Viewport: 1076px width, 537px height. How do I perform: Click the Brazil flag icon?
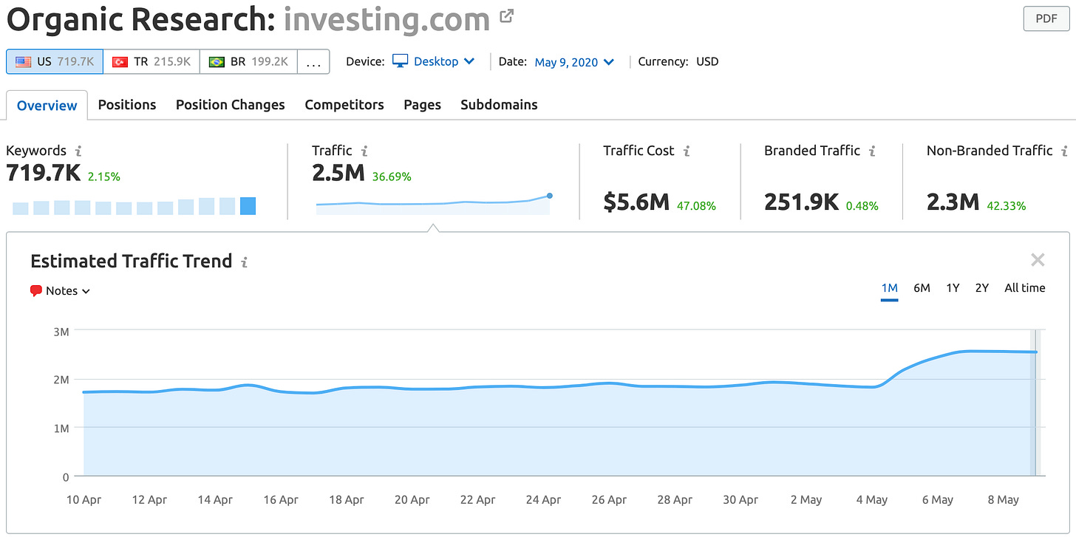[217, 62]
